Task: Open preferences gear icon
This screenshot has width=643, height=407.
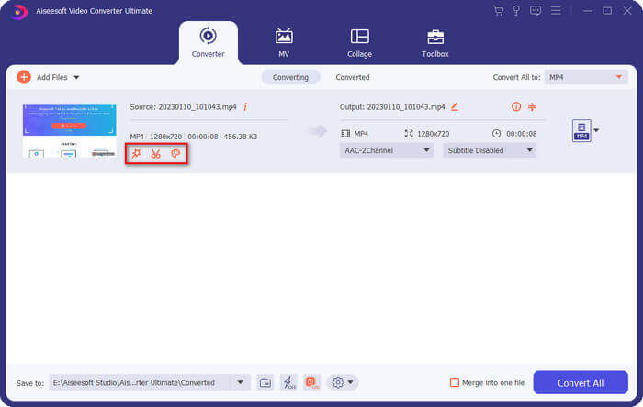Action: click(x=337, y=382)
